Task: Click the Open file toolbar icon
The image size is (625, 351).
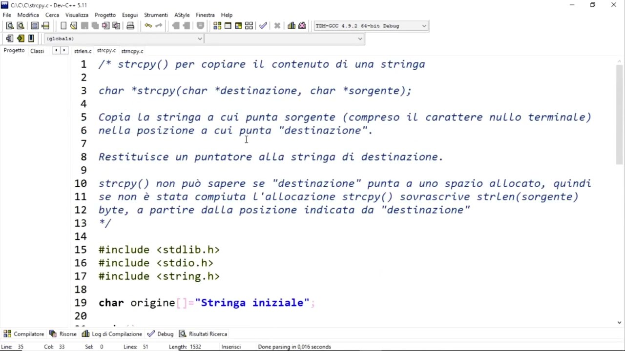Action: point(74,26)
